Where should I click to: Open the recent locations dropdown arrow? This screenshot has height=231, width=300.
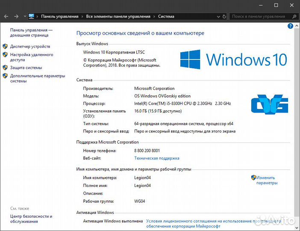pos(25,16)
